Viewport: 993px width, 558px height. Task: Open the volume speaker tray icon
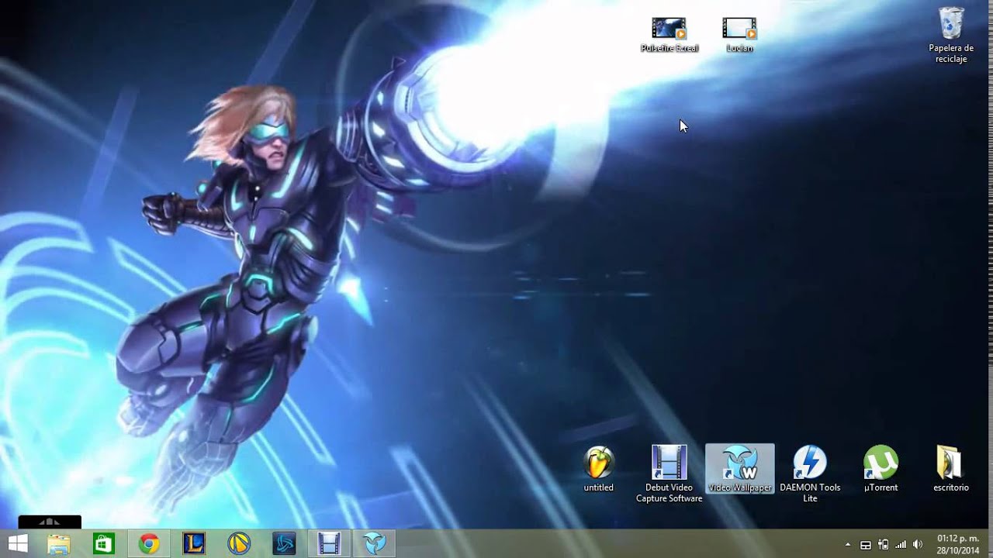(919, 545)
